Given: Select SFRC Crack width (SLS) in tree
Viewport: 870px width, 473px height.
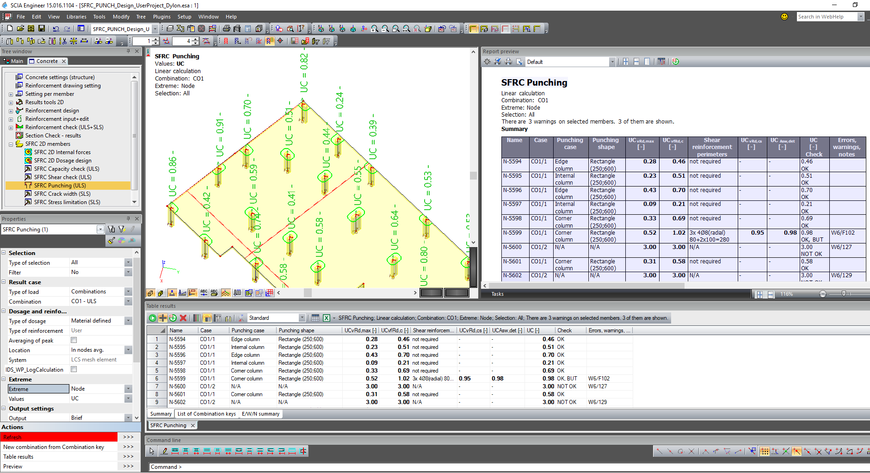Looking at the screenshot, I should [62, 194].
